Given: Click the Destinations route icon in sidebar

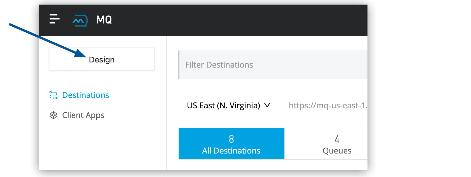Looking at the screenshot, I should tap(53, 95).
